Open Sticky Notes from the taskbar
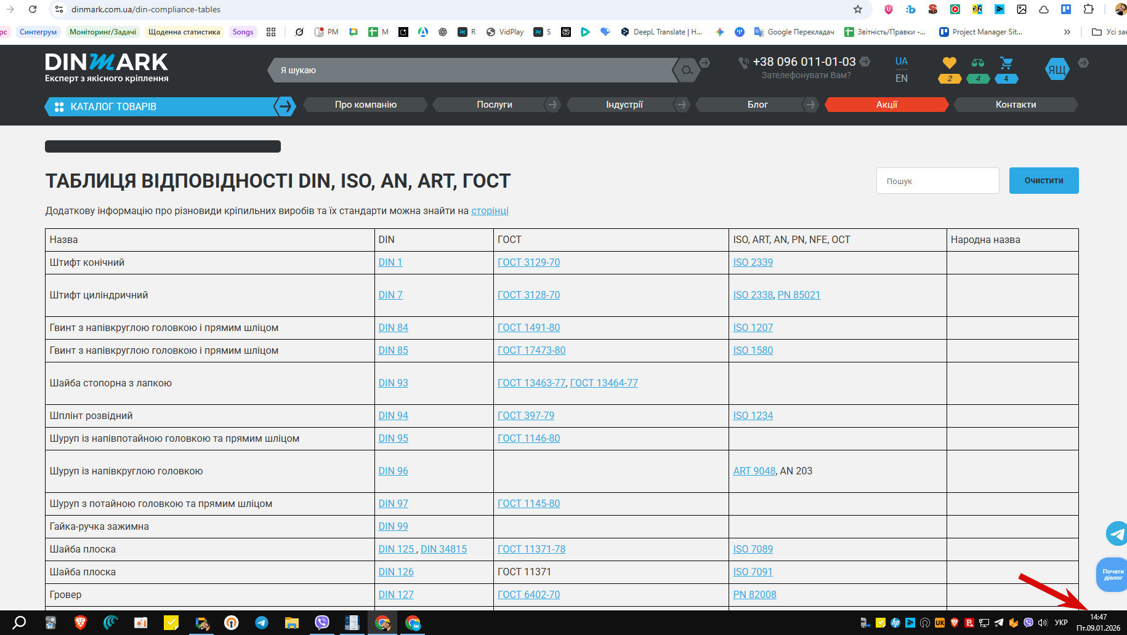This screenshot has width=1127, height=635. click(171, 623)
